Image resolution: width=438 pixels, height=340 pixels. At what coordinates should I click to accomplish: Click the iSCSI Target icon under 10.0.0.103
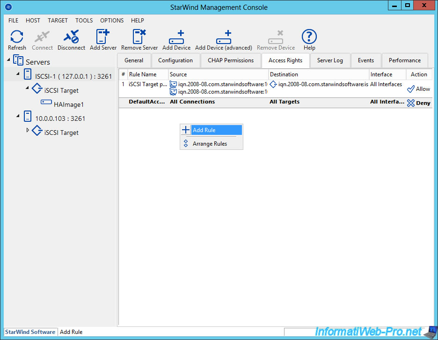(x=37, y=130)
